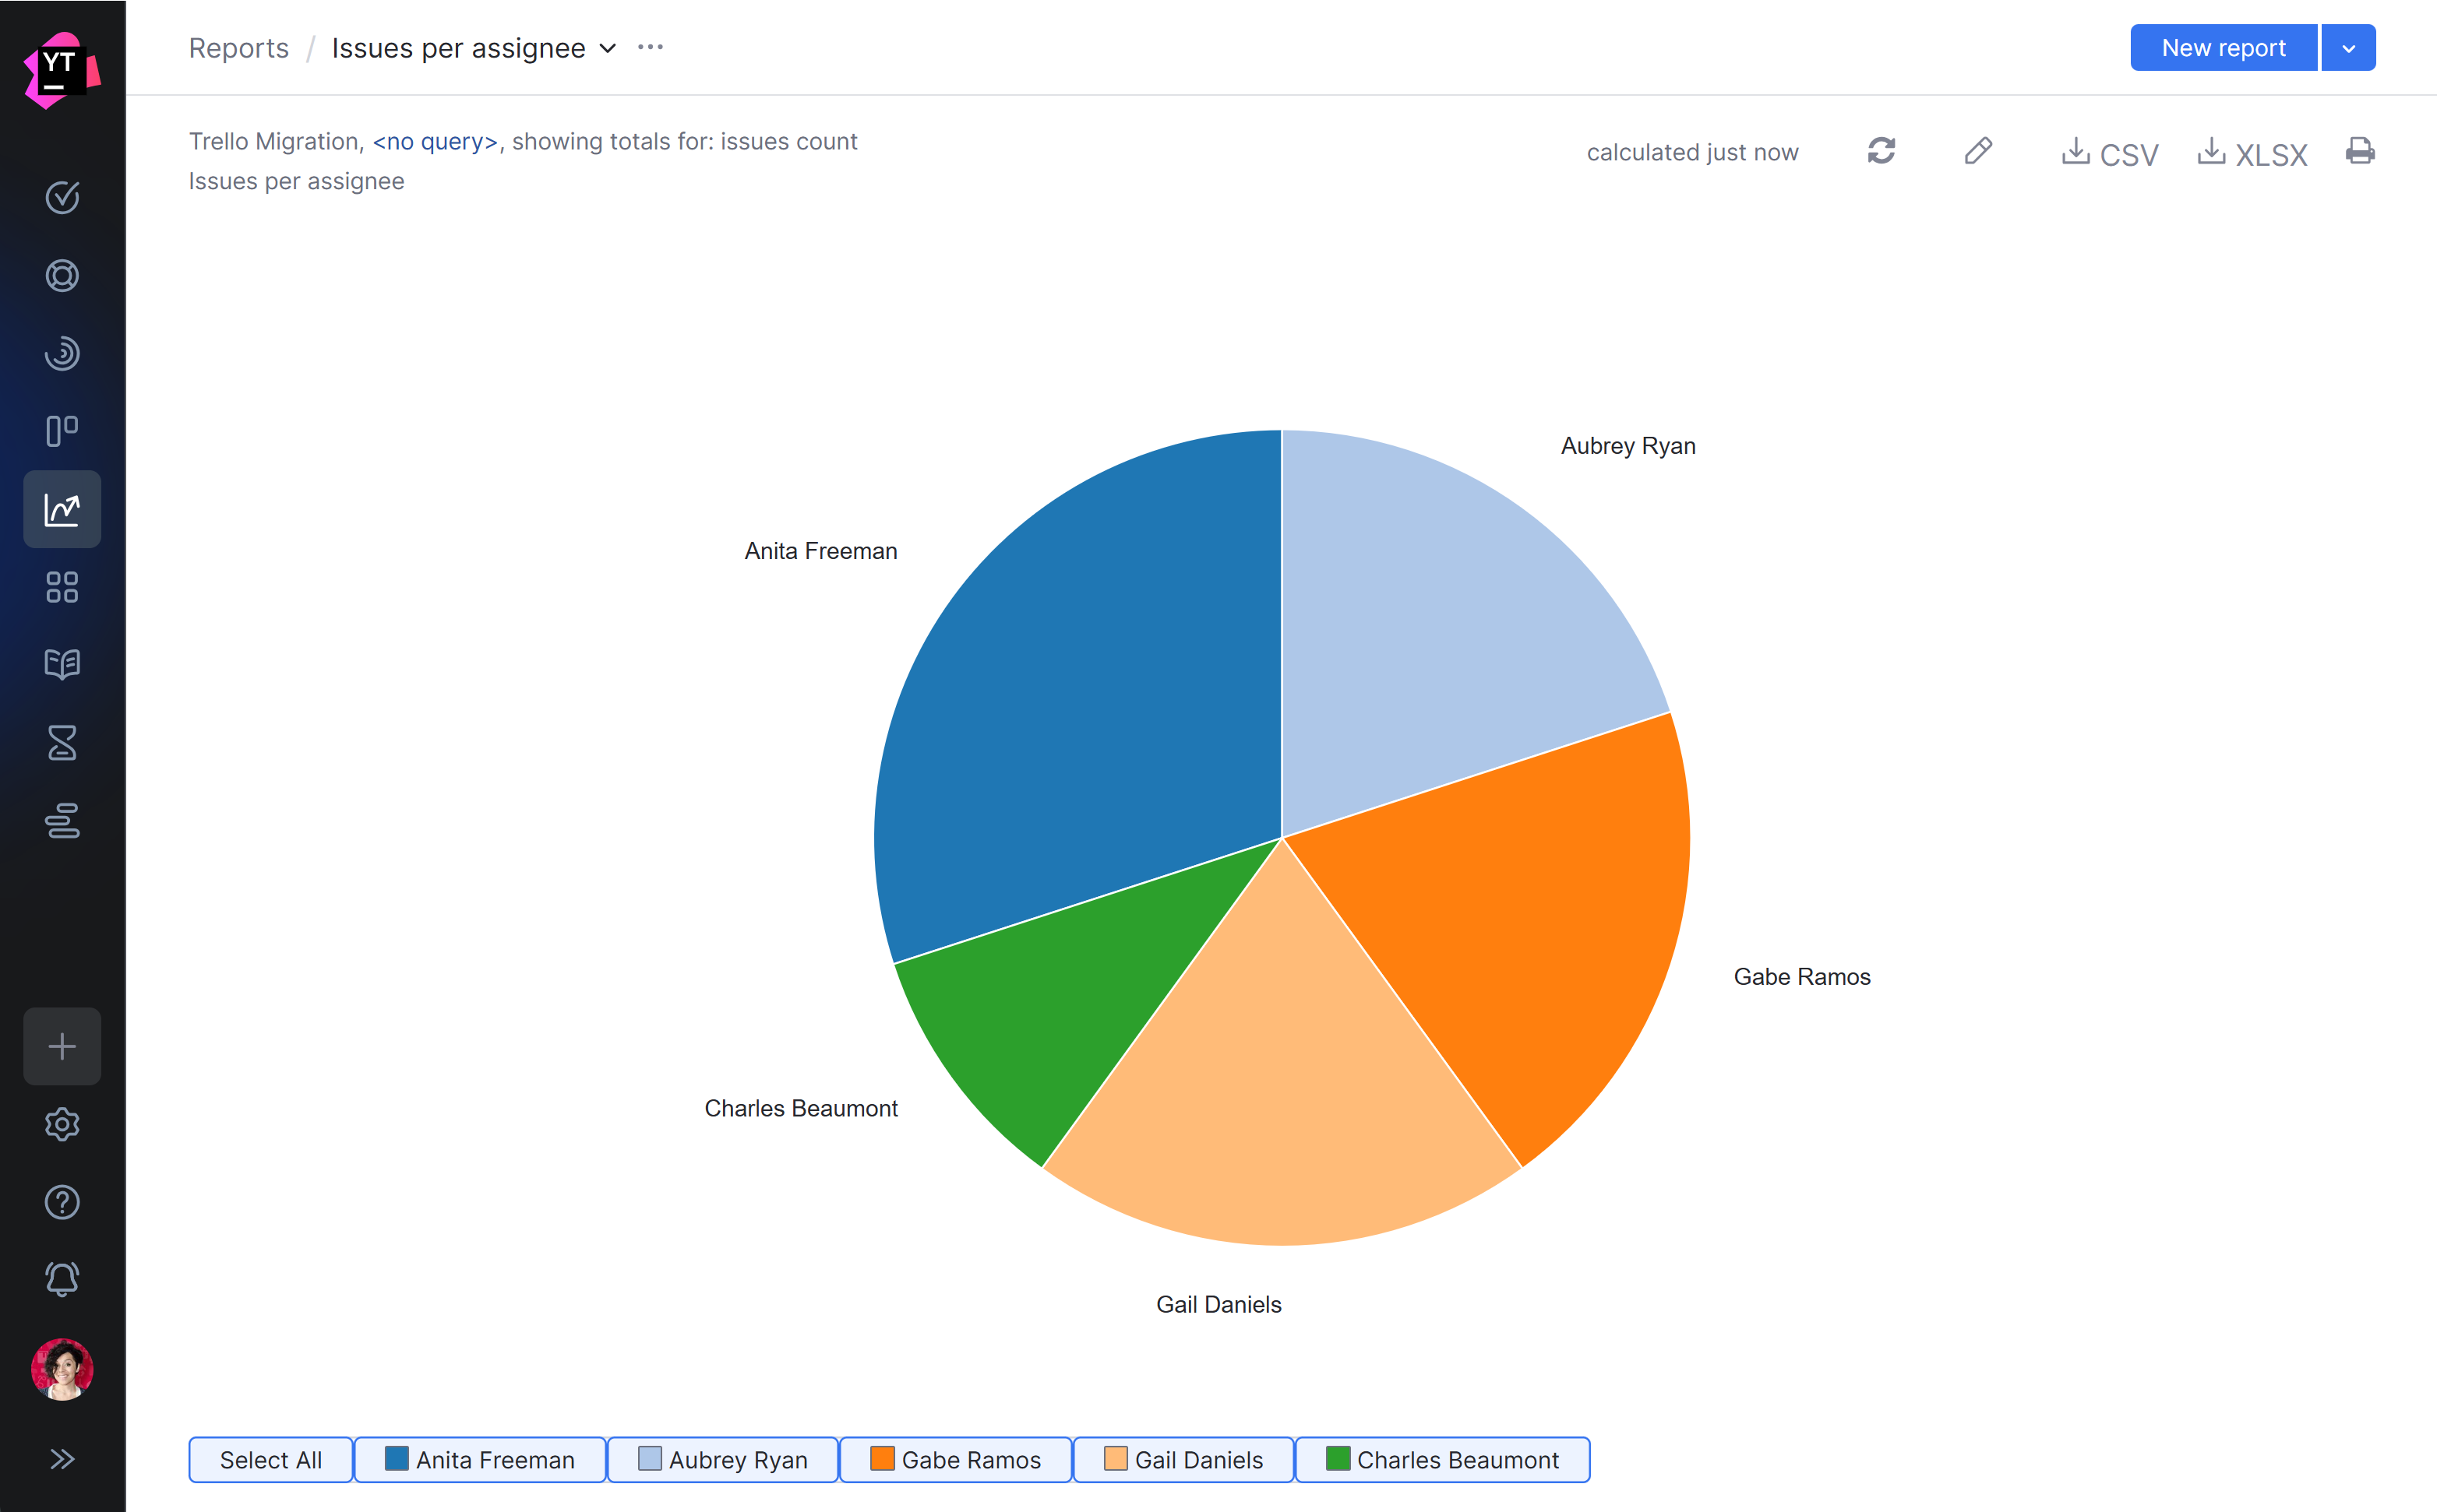2437x1512 pixels.
Task: Expand the Issues per assignee report chooser
Action: pyautogui.click(x=607, y=47)
